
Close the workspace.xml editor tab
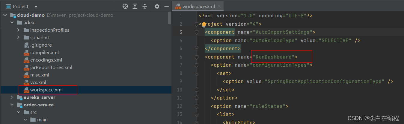(219, 6)
